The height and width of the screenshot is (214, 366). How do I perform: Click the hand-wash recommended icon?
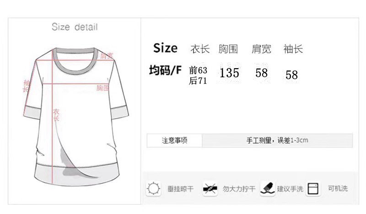pyautogui.click(x=267, y=188)
